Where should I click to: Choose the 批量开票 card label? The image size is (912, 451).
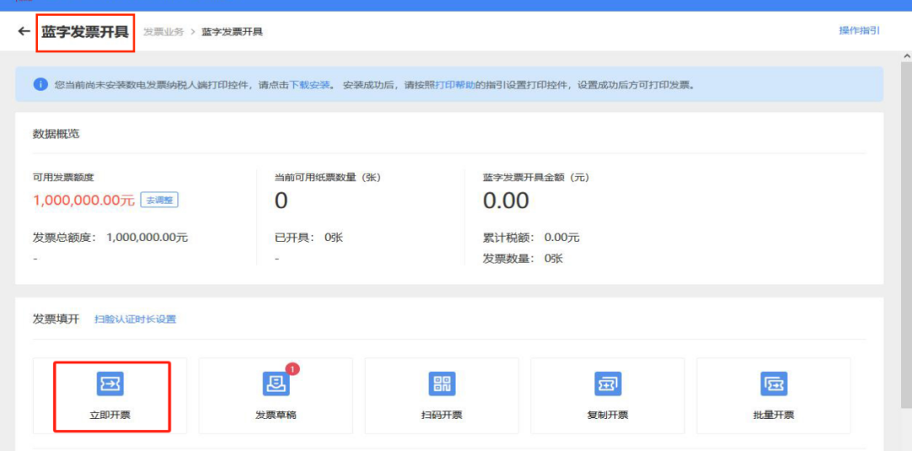point(774,415)
